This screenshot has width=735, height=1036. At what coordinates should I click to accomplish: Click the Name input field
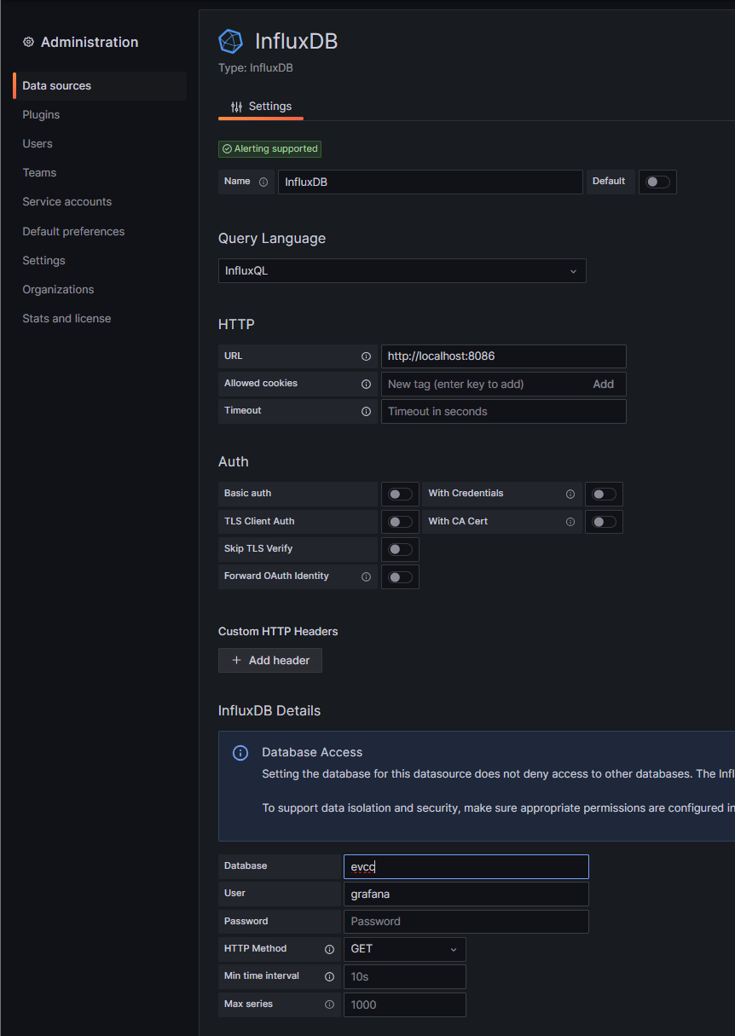coord(431,182)
